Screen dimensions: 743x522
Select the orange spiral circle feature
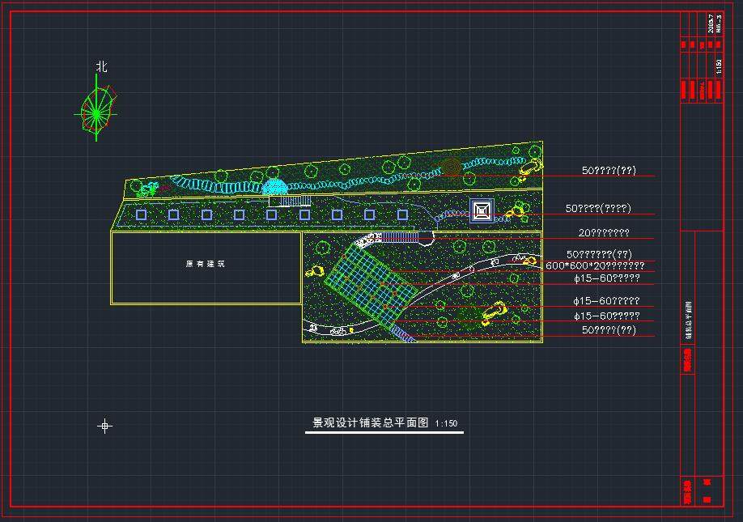coord(451,168)
